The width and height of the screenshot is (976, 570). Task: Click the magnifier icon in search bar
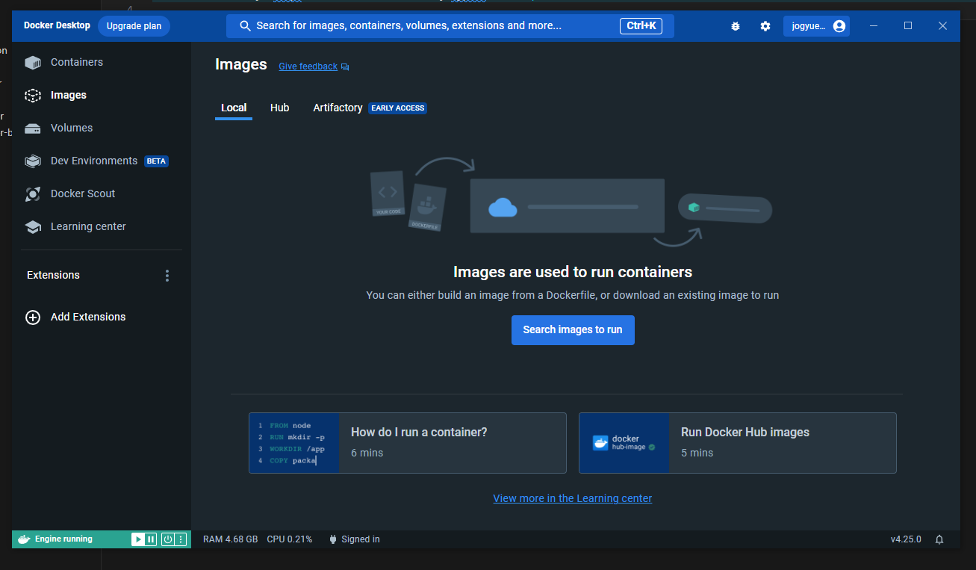pos(245,26)
